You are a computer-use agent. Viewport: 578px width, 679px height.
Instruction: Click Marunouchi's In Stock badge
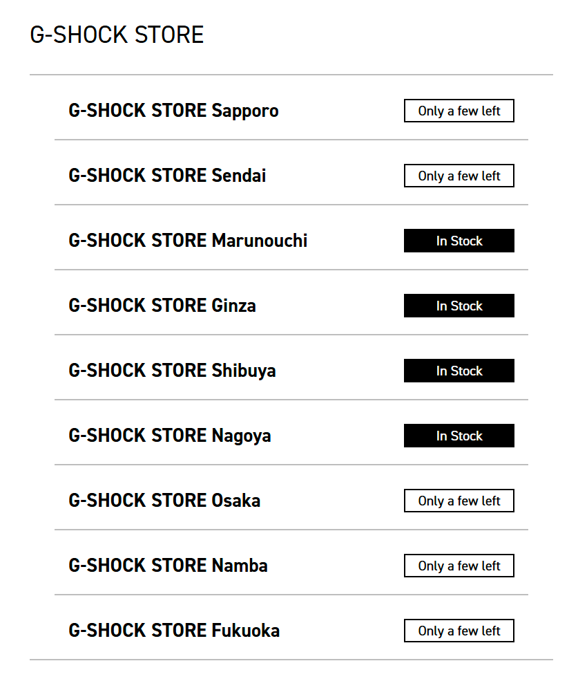(459, 241)
